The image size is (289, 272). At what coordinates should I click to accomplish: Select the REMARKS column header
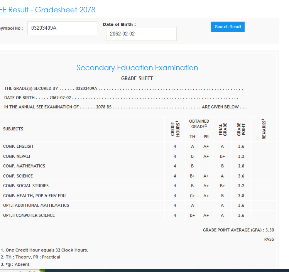pyautogui.click(x=264, y=128)
